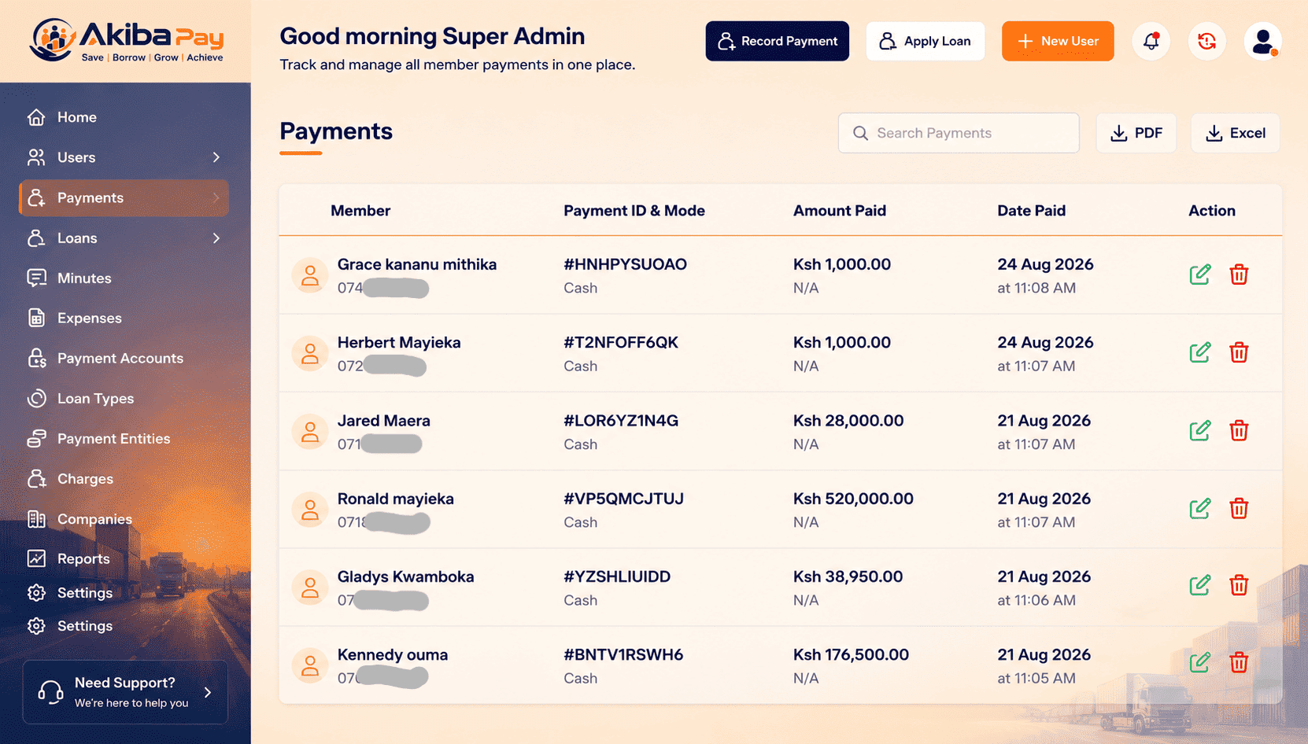
Task: Click the Date Paid column header
Action: coord(1031,211)
